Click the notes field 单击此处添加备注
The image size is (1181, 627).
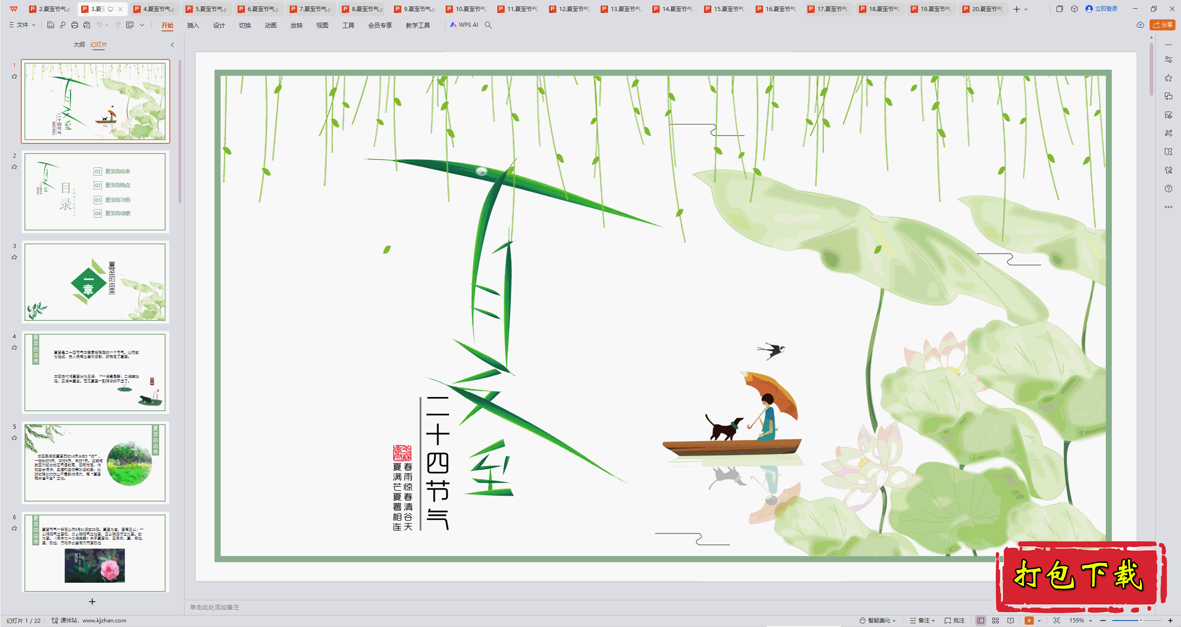[x=215, y=607]
